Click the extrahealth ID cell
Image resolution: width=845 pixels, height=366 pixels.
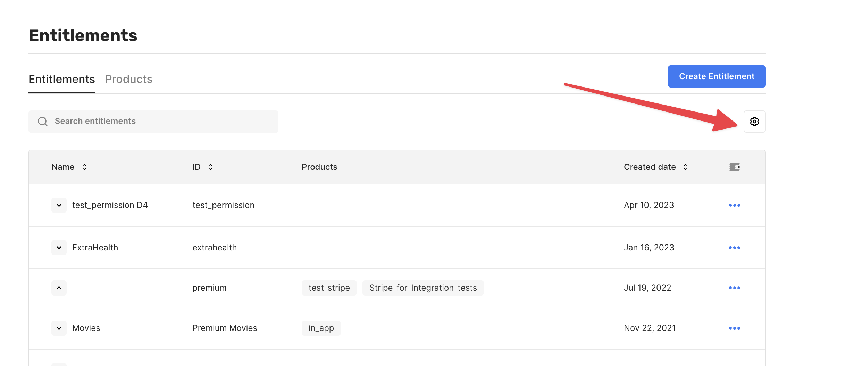click(x=215, y=248)
